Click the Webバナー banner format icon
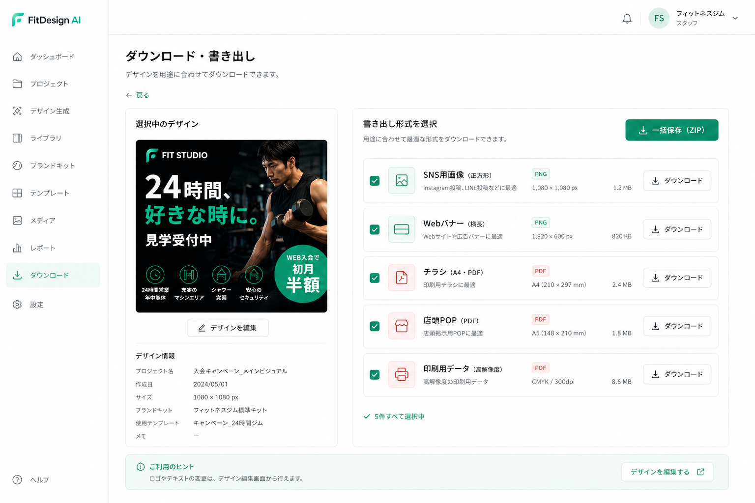Screen dimensions: 755x503 (402, 229)
